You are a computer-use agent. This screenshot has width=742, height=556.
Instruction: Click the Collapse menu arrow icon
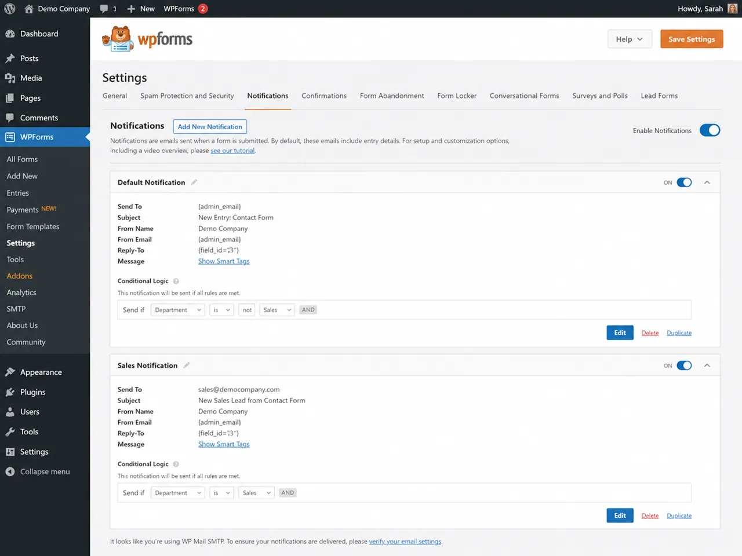tap(10, 471)
